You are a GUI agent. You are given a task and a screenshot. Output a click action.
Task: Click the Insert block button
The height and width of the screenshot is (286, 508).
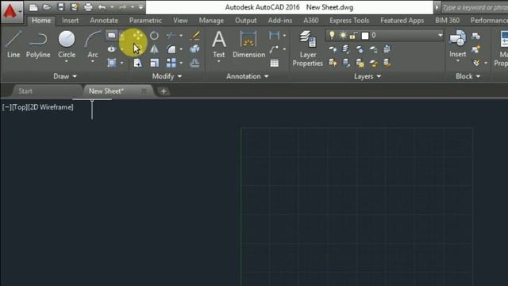(457, 44)
